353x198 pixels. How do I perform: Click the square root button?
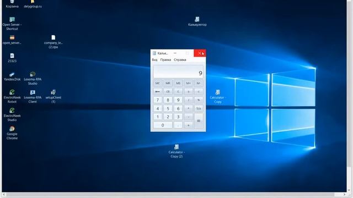tap(199, 91)
